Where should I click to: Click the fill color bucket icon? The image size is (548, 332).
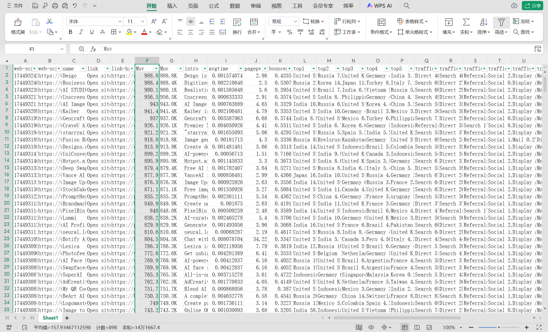(x=129, y=32)
